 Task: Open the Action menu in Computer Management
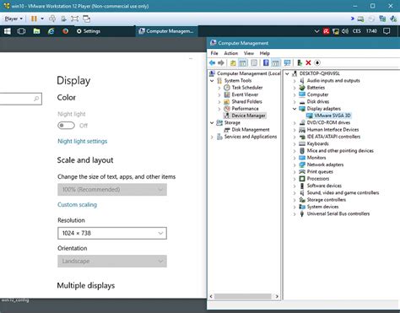click(x=231, y=53)
